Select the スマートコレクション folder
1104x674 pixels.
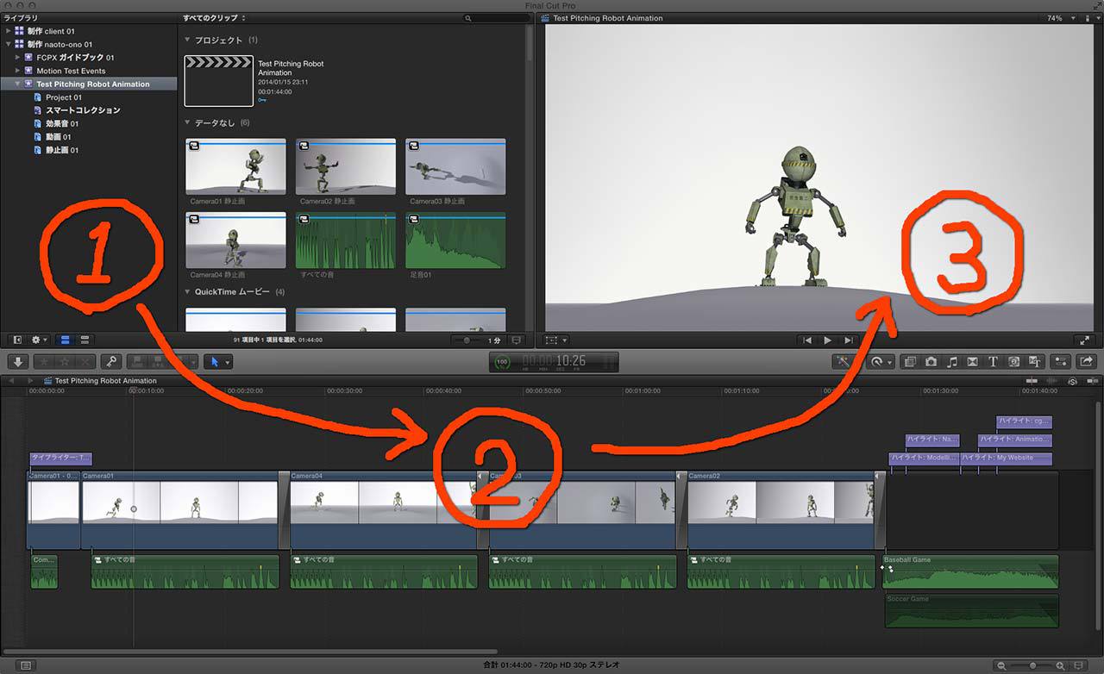tap(83, 110)
